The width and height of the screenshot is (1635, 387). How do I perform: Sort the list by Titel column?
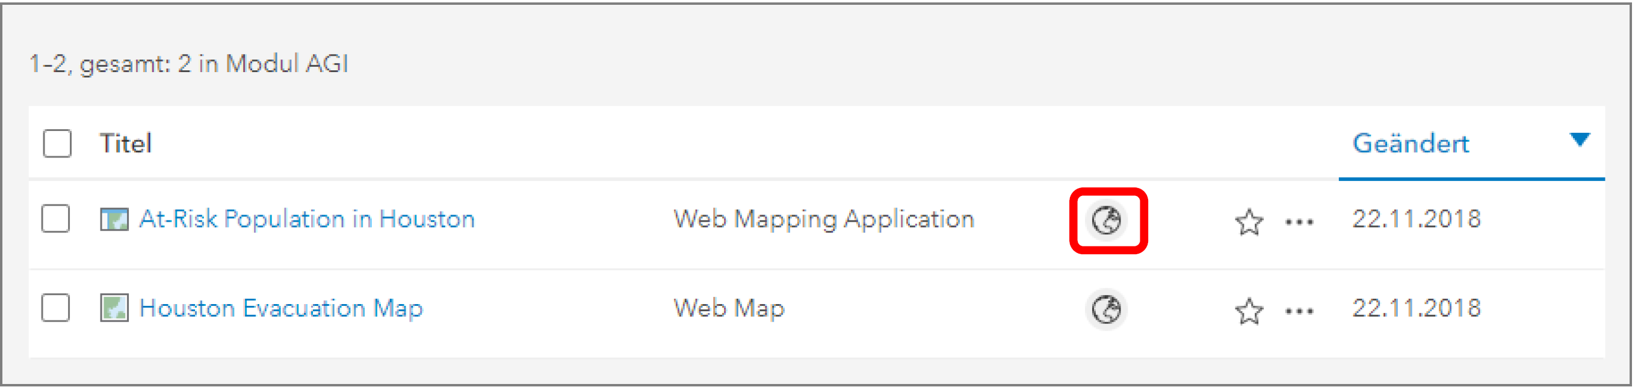pyautogui.click(x=126, y=144)
